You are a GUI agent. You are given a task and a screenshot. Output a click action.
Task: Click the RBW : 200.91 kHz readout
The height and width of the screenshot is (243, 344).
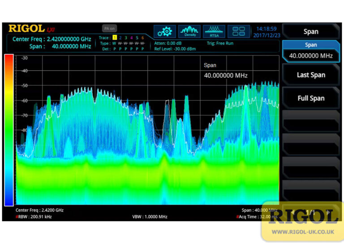34,217
